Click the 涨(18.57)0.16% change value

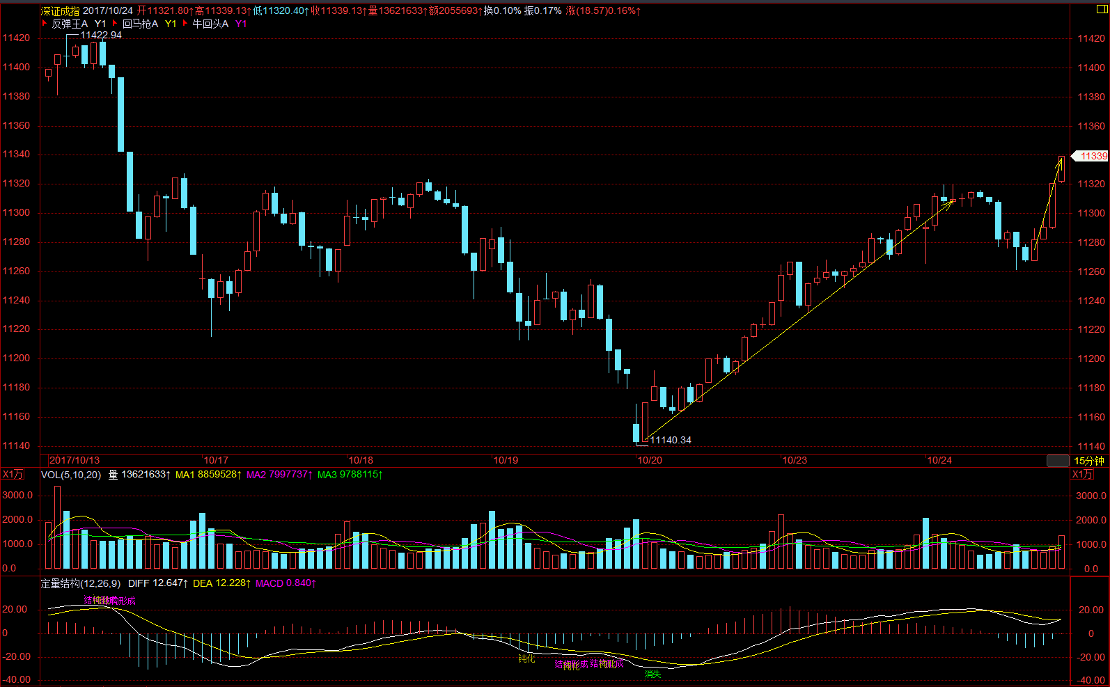click(604, 11)
